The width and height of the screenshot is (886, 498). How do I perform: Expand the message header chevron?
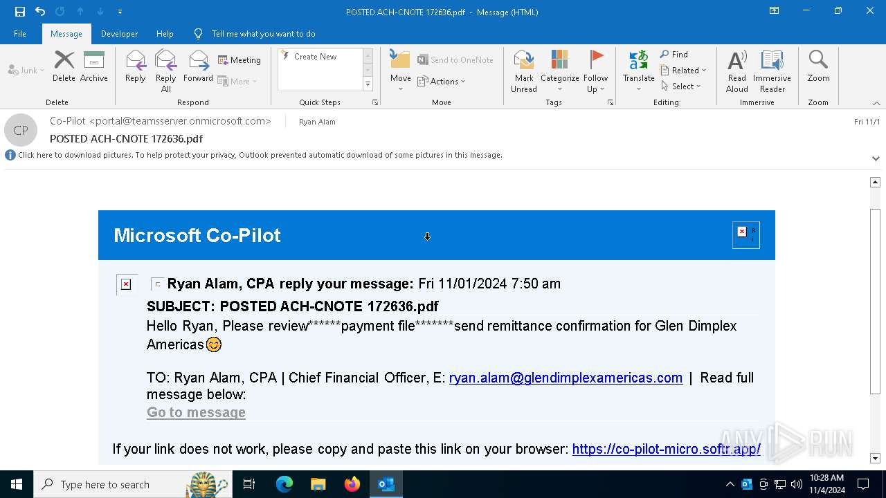pyautogui.click(x=876, y=158)
